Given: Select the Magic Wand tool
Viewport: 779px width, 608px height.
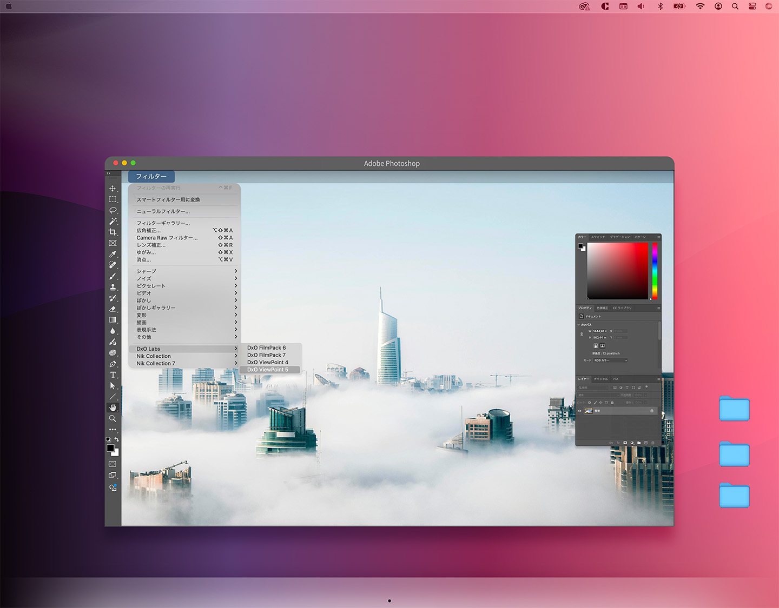Looking at the screenshot, I should pyautogui.click(x=113, y=221).
